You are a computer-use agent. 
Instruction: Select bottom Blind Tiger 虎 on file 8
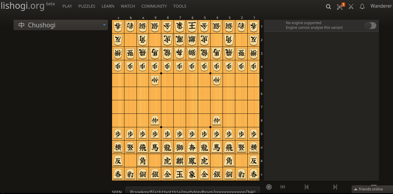(x=167, y=161)
